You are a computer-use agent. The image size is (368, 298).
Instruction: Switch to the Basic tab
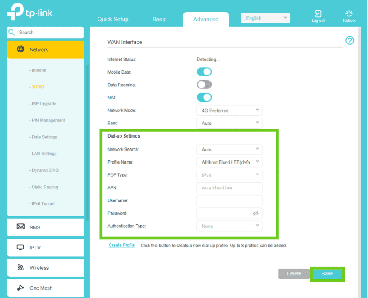[x=160, y=19]
